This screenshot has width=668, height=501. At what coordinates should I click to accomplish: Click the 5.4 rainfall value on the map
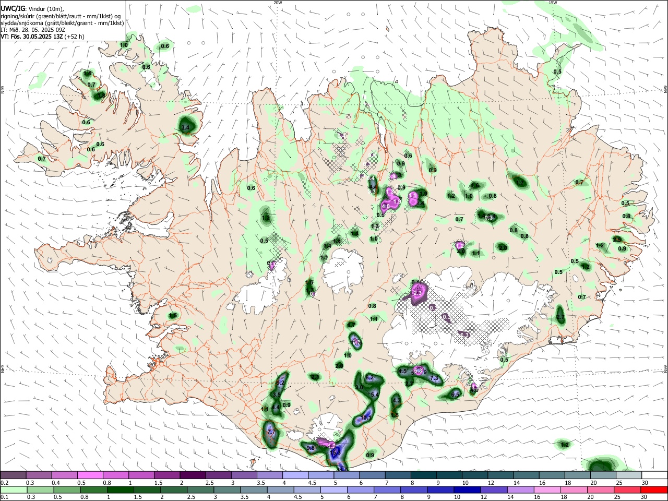[374, 395]
